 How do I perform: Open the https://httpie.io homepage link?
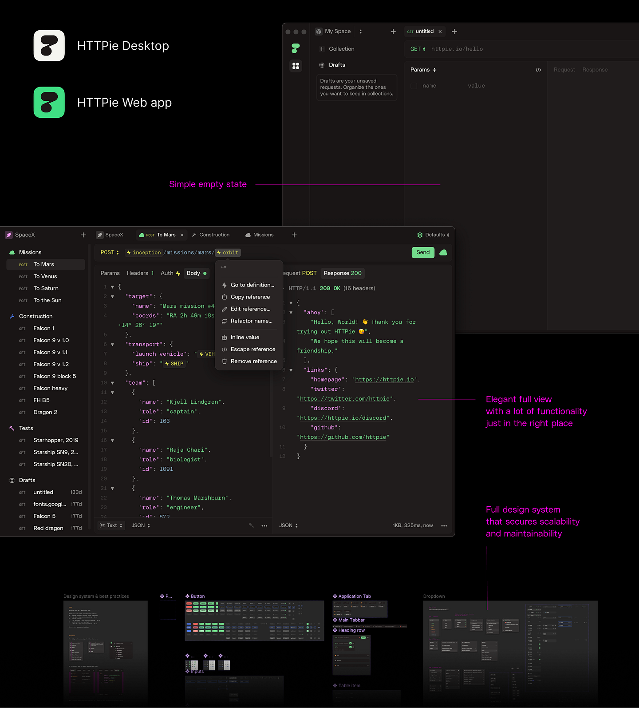click(x=385, y=379)
